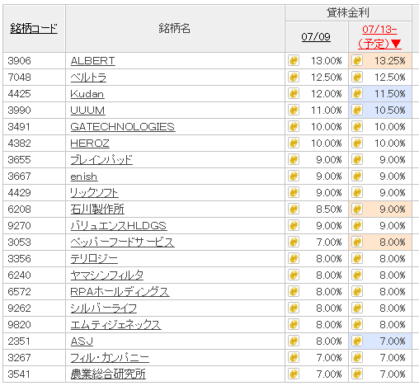The width and height of the screenshot is (419, 386).
Task: Select stock code 3906 cell
Action: (34, 61)
